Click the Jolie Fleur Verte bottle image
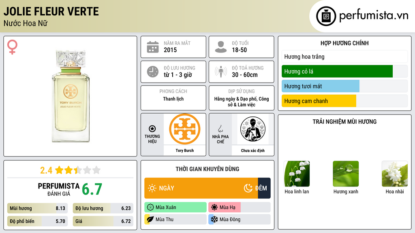 [71, 96]
